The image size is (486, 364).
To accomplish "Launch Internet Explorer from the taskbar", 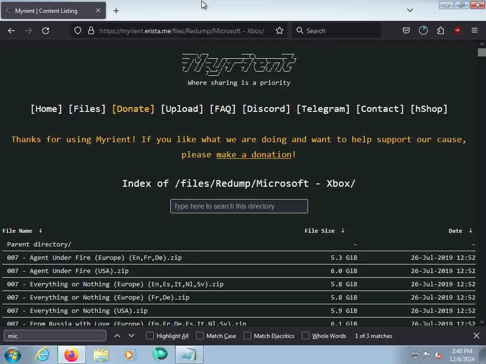I will 42,355.
